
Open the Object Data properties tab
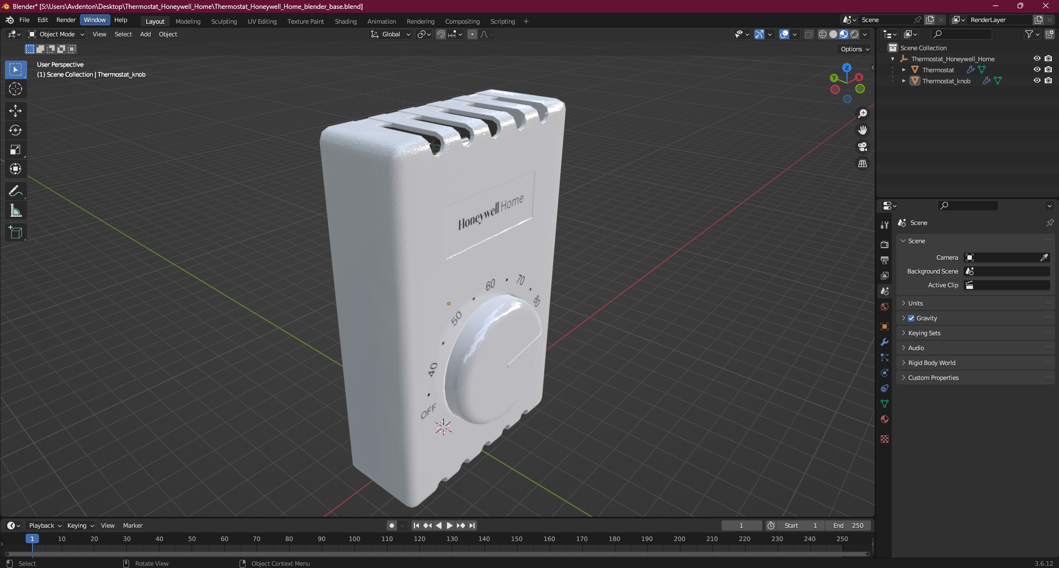point(885,404)
